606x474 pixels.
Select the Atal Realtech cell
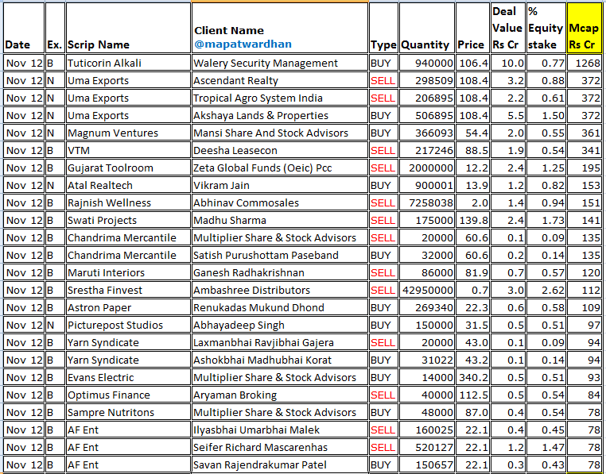pos(129,185)
